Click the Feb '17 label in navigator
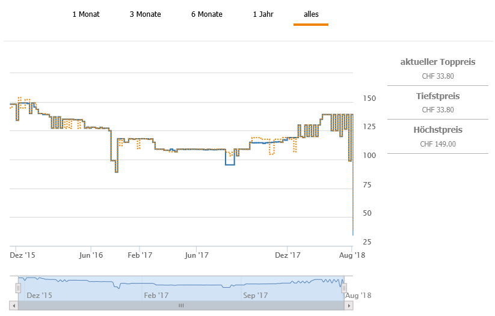The width and height of the screenshot is (495, 316). (x=156, y=295)
